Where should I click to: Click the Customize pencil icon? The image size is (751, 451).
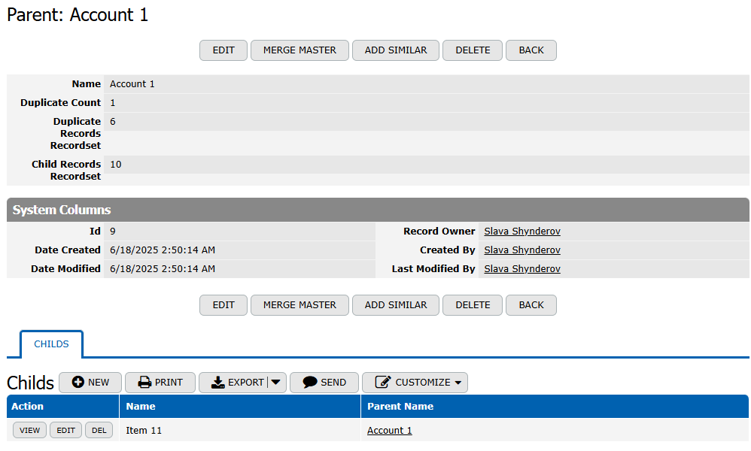pos(383,383)
